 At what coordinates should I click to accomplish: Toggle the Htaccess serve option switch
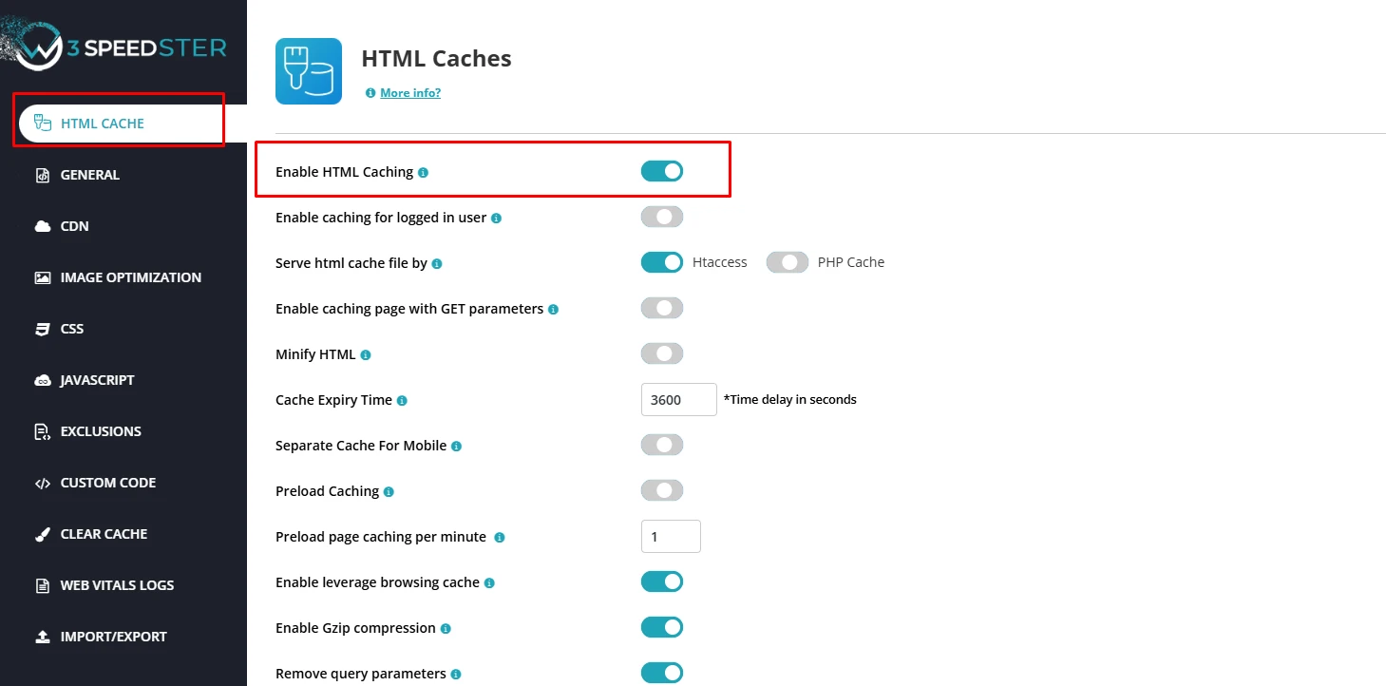pyautogui.click(x=662, y=262)
